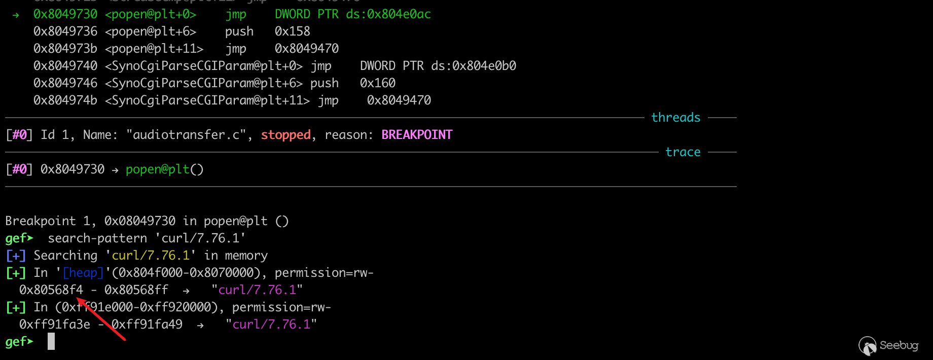Viewport: 933px width, 360px height.
Task: Click the magenta BREAKPOINT reason text
Action: tap(417, 135)
